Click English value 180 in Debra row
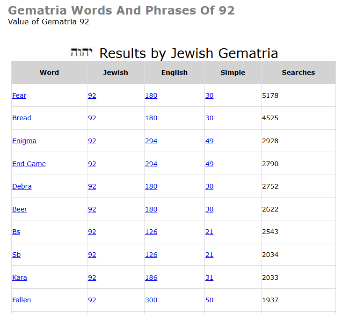The image size is (342, 314). 151,186
